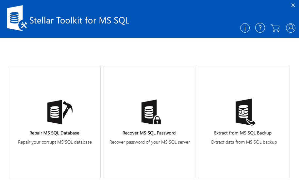Click the database with hammer repair icon
Screen dimensions: 299x188
pos(60,112)
